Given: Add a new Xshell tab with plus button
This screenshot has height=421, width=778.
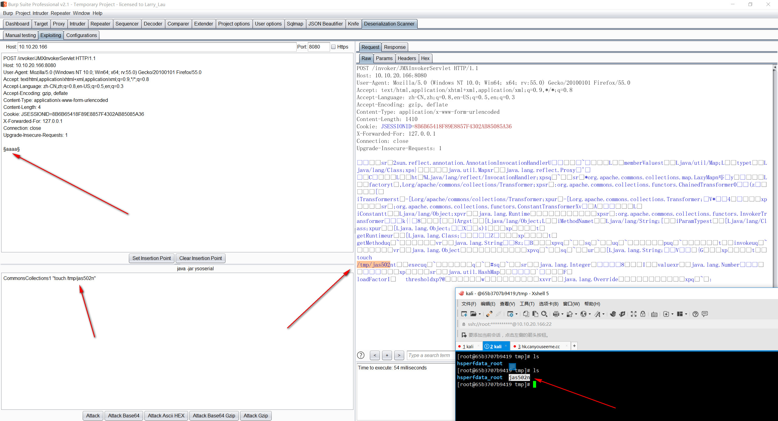Looking at the screenshot, I should click(x=574, y=346).
